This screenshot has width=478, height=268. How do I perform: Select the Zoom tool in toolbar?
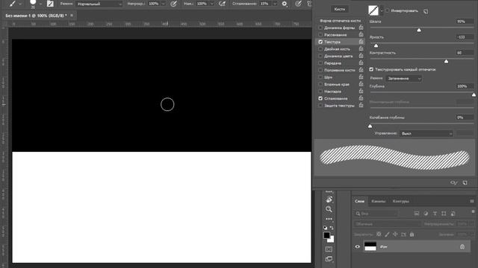(329, 209)
